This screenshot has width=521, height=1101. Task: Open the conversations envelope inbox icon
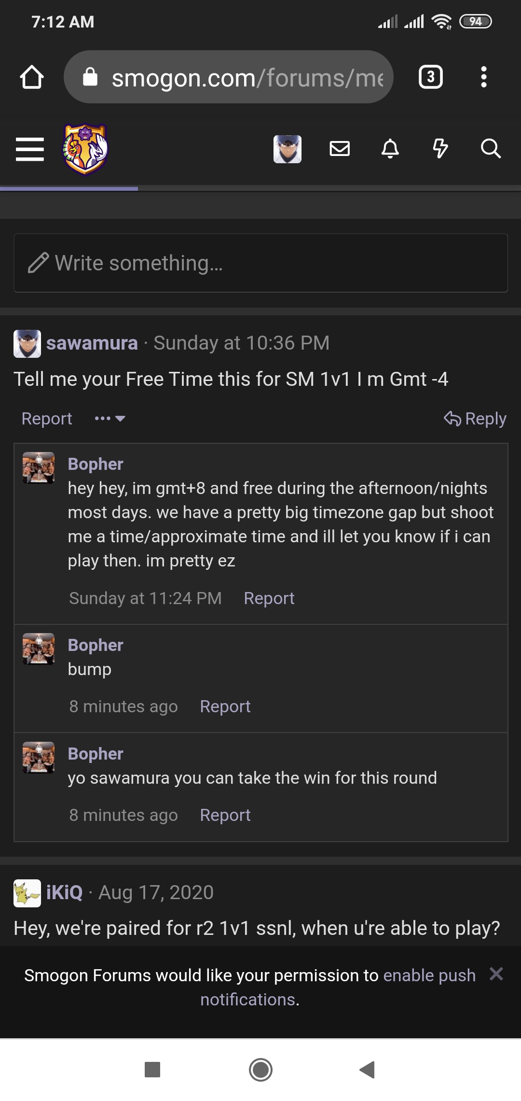[x=340, y=149]
